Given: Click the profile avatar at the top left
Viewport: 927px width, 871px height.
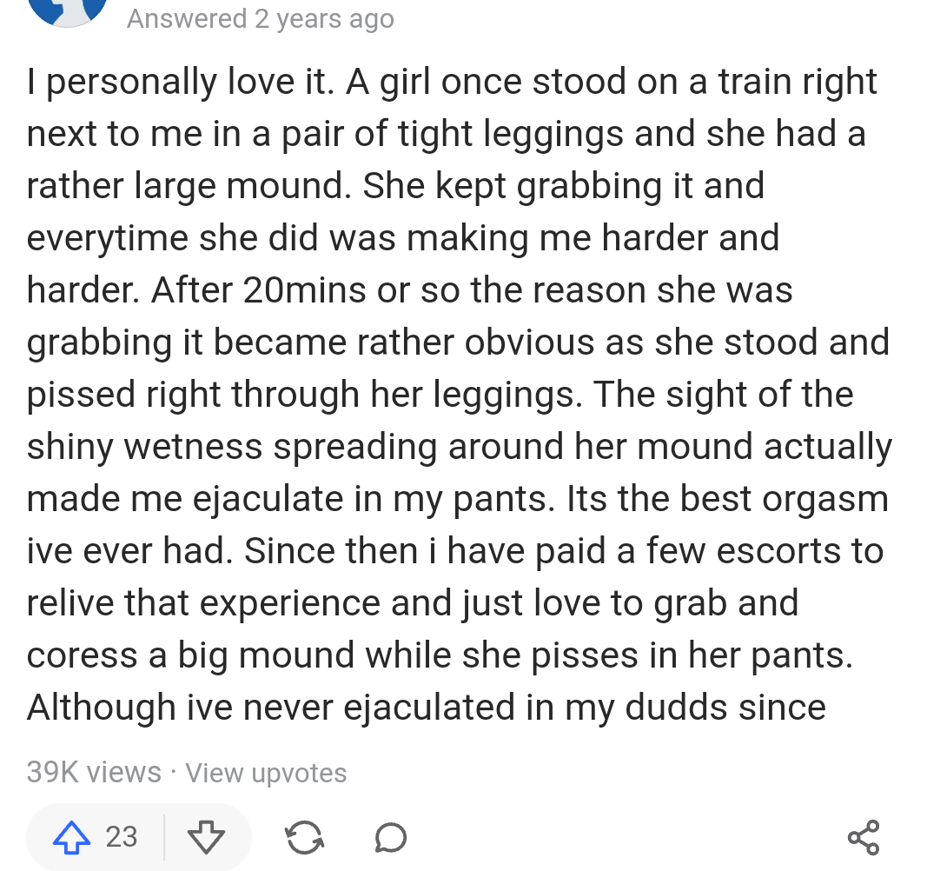Looking at the screenshot, I should [68, 10].
